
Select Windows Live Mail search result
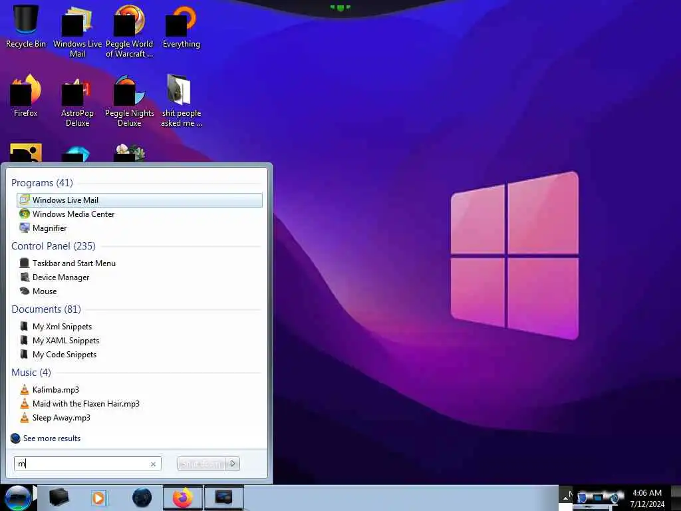point(140,200)
